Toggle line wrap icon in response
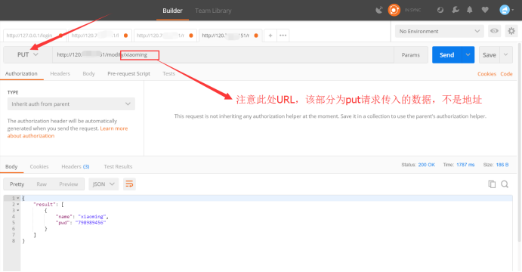 point(129,184)
